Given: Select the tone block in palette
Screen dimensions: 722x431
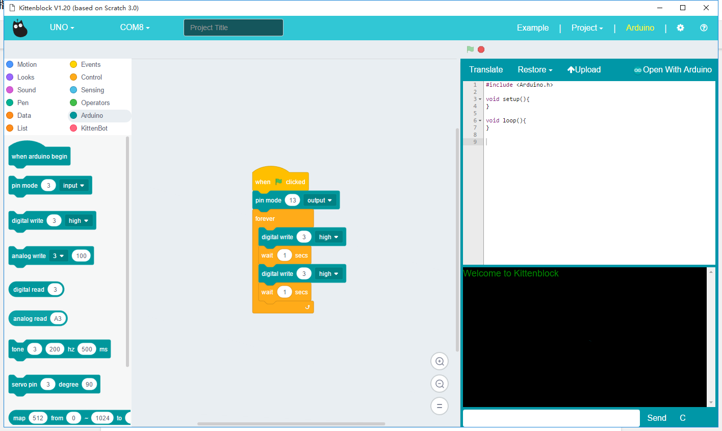Looking at the screenshot, I should [x=60, y=350].
